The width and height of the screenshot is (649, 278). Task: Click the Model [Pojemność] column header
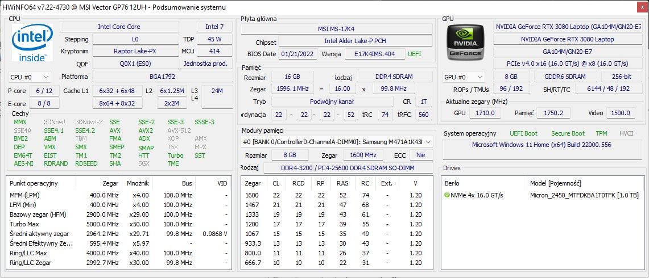556,183
